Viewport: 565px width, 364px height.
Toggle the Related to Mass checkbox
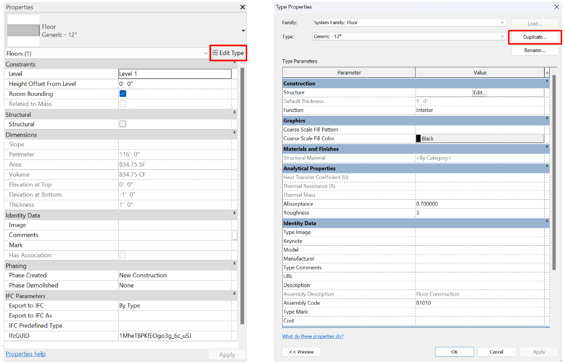point(123,104)
